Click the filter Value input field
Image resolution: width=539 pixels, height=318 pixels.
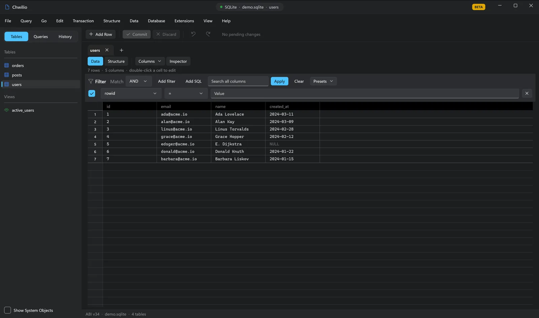[x=365, y=93]
